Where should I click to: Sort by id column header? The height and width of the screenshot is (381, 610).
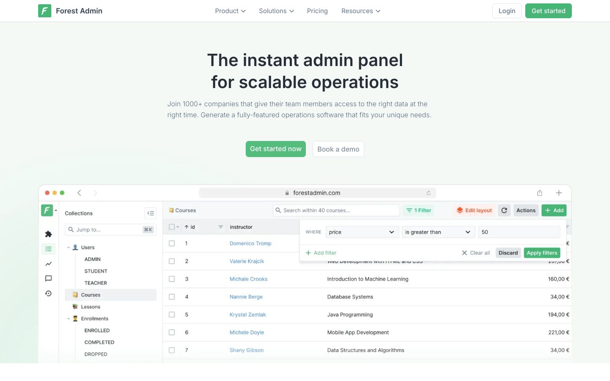[190, 227]
